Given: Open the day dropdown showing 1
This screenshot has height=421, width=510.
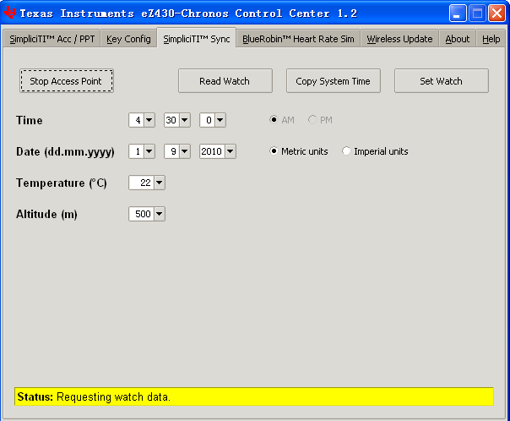Looking at the screenshot, I should (149, 151).
